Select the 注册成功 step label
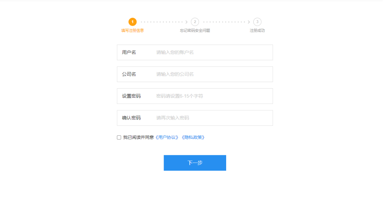 click(x=257, y=30)
